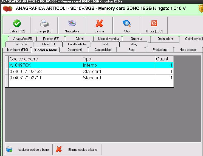This screenshot has height=156, width=203.
Task: Click quantity cell of row A104978X
Action: 164,65
